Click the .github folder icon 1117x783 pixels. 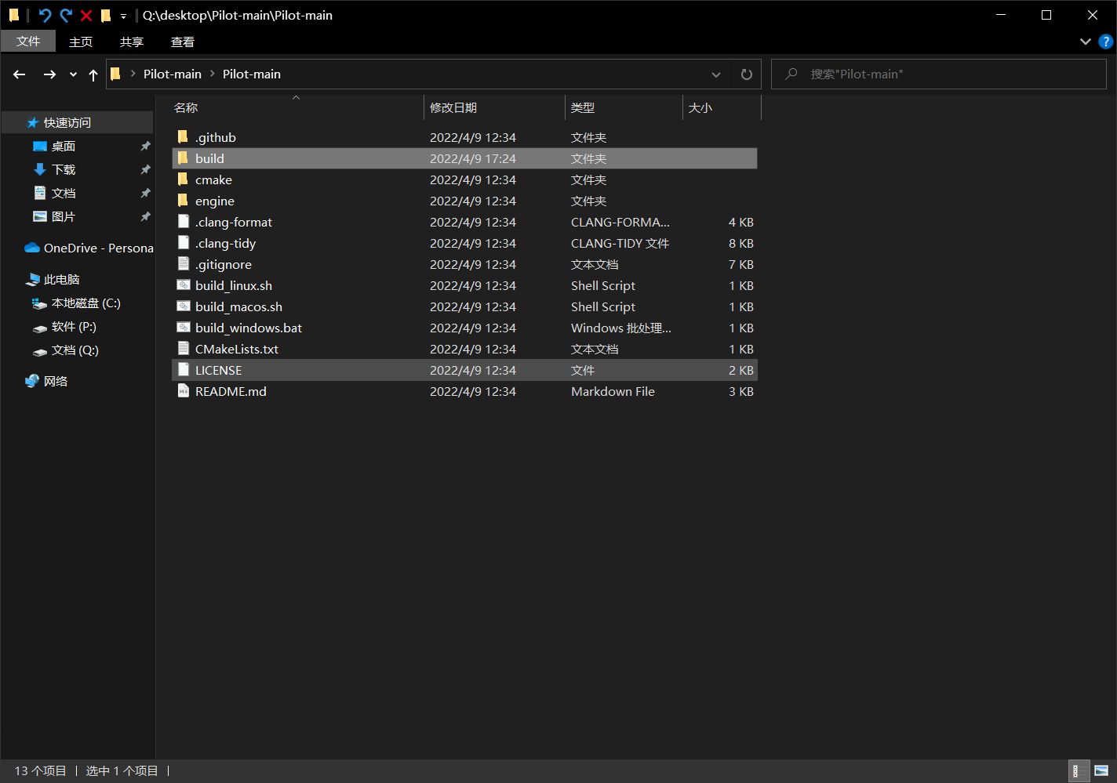click(x=184, y=137)
